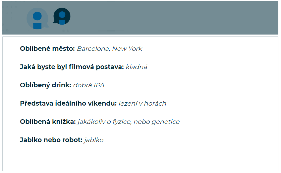The image size is (281, 173).
Task: Click the 'Oblíbená knížka:' label
Action: pyautogui.click(x=48, y=122)
